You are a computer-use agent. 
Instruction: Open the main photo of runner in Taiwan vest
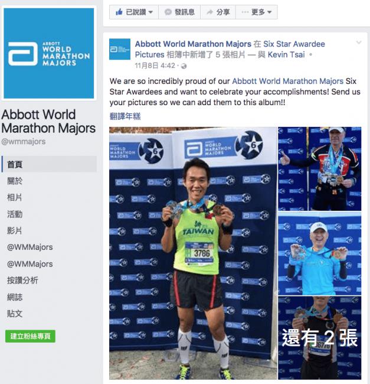[193, 253]
